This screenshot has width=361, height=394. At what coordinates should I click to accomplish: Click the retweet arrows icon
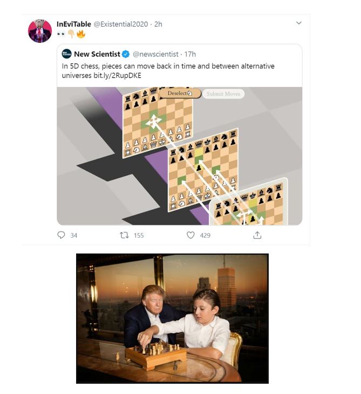coord(124,235)
